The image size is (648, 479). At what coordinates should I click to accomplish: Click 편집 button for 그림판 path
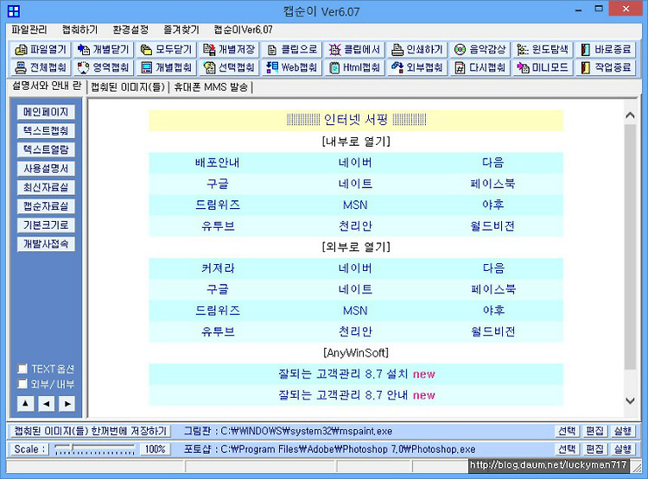(x=595, y=432)
